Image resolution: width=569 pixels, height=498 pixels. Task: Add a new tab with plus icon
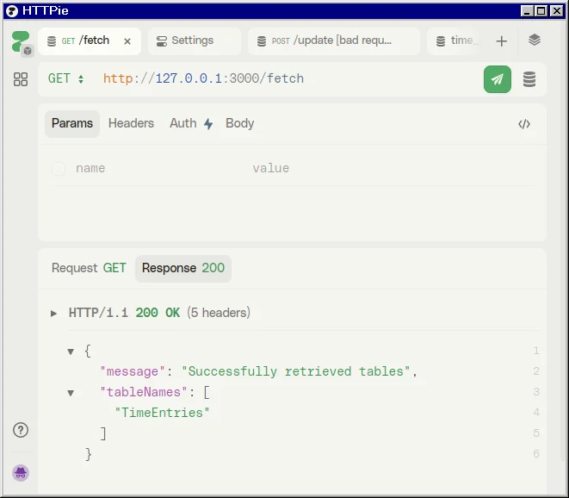(x=502, y=41)
